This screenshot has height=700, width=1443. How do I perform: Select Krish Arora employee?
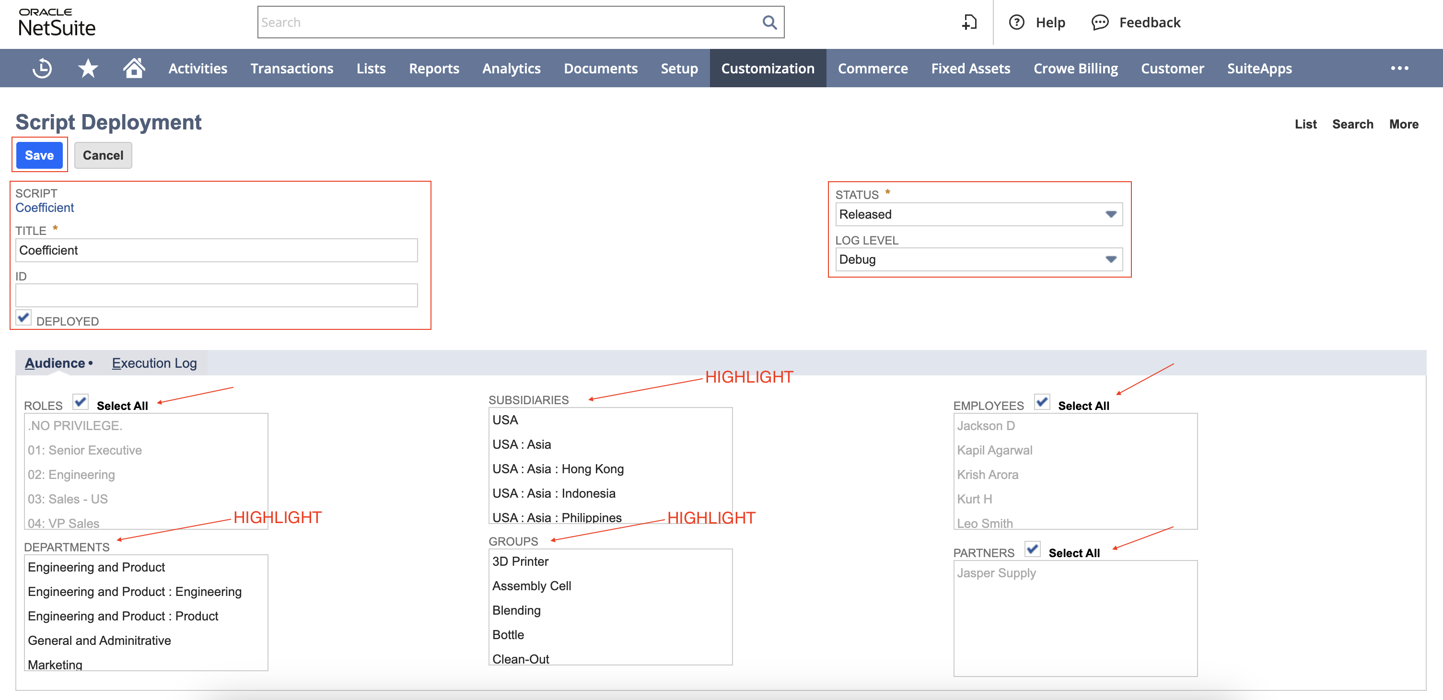pyautogui.click(x=1075, y=475)
